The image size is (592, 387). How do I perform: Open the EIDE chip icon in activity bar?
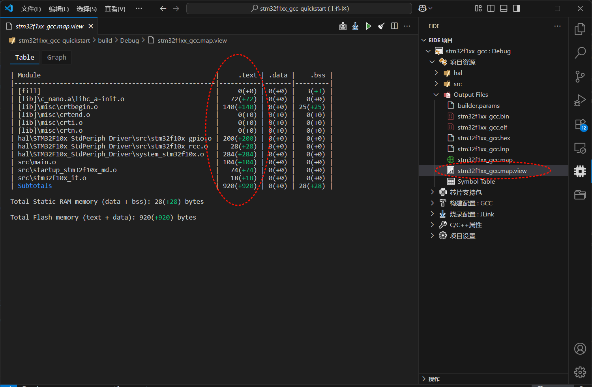click(580, 171)
